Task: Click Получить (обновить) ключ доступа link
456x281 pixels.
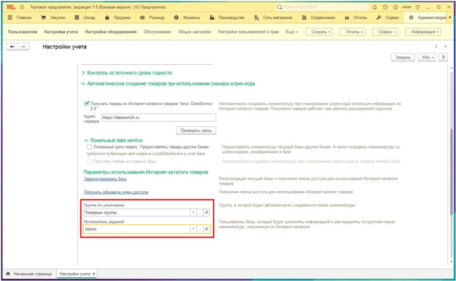Action: pyautogui.click(x=116, y=192)
